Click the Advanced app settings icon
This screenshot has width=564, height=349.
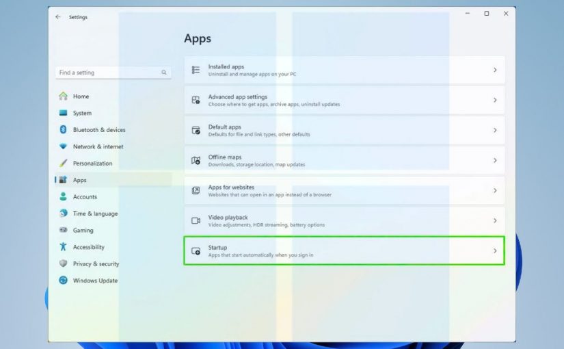(196, 100)
